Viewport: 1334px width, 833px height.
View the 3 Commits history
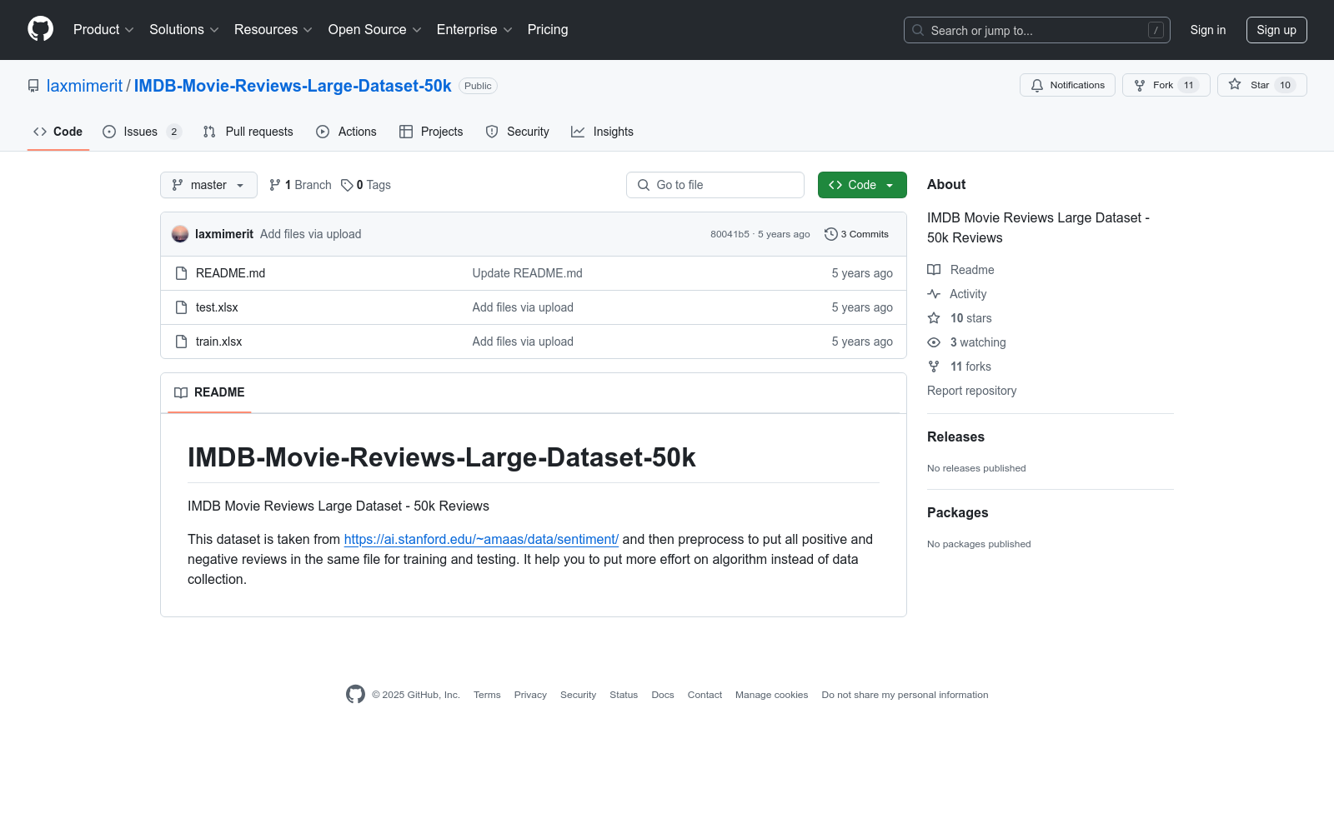pyautogui.click(x=856, y=234)
